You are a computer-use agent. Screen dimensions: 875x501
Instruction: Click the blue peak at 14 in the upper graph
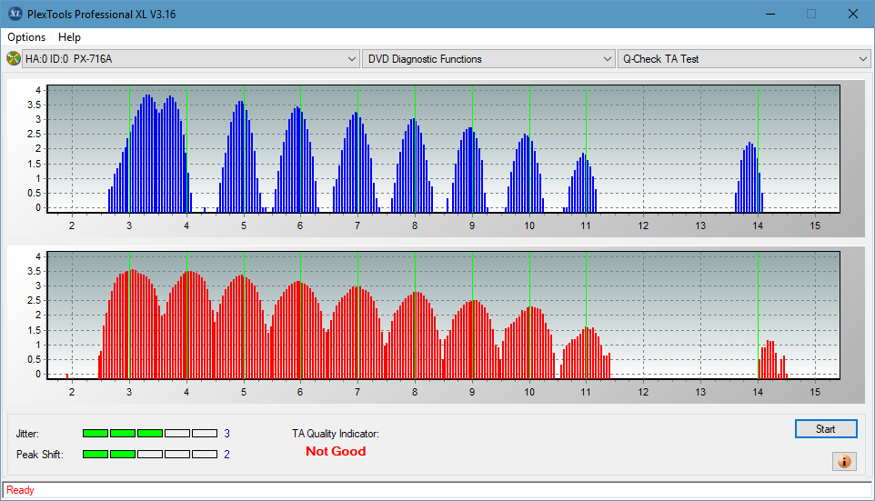(749, 177)
